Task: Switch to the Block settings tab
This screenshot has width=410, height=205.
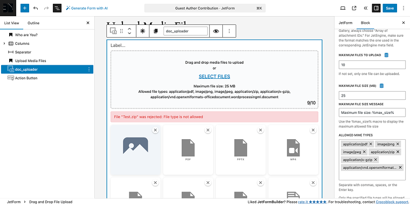Action: pyautogui.click(x=365, y=23)
